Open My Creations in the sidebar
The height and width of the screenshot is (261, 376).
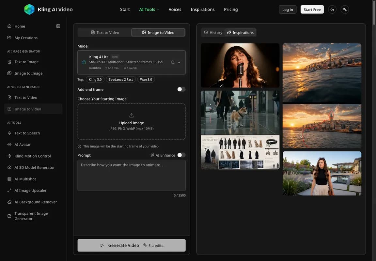[x=33, y=38]
